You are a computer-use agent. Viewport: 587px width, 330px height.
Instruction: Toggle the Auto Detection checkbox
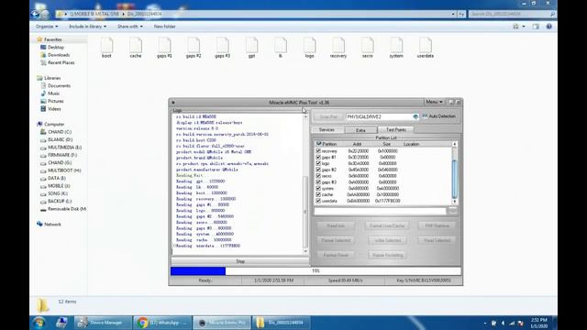click(x=425, y=116)
